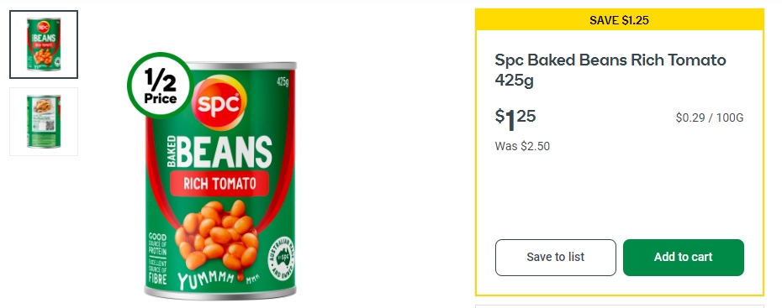Click the Australian Made emblem on can

282,258
